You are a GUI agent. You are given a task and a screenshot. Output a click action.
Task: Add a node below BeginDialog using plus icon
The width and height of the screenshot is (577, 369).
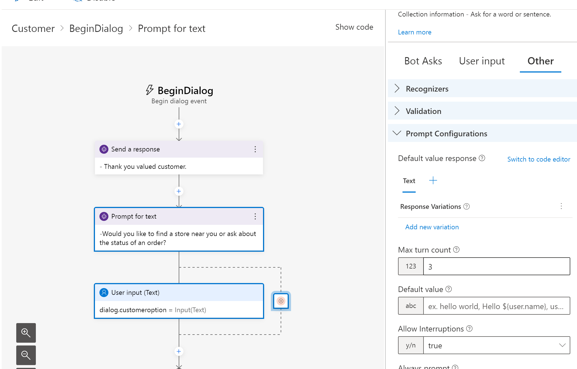tap(179, 124)
